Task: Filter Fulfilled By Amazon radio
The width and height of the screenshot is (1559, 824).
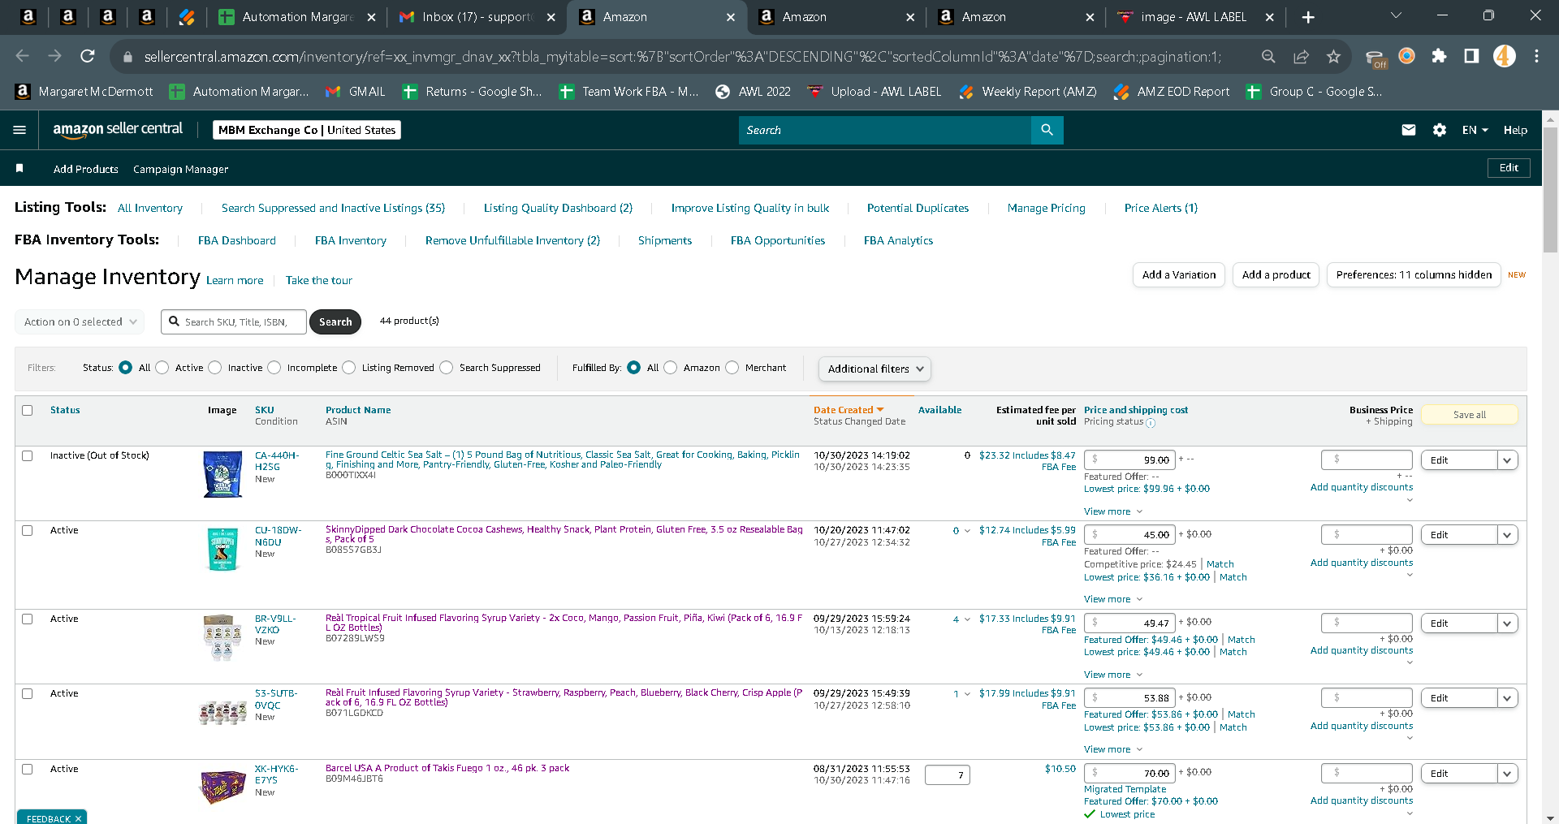Action: coord(671,368)
